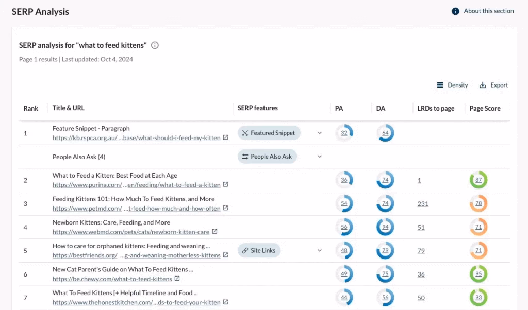The height and width of the screenshot is (310, 528).
Task: Click the Title & URL column header
Action: coord(68,108)
